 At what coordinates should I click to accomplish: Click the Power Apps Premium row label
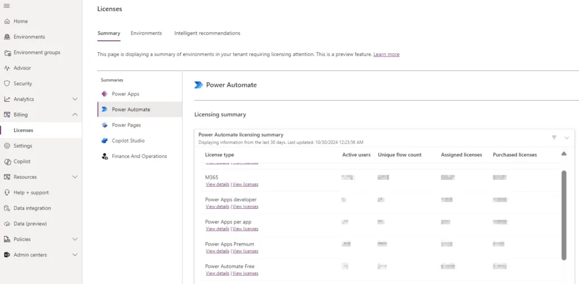click(230, 244)
